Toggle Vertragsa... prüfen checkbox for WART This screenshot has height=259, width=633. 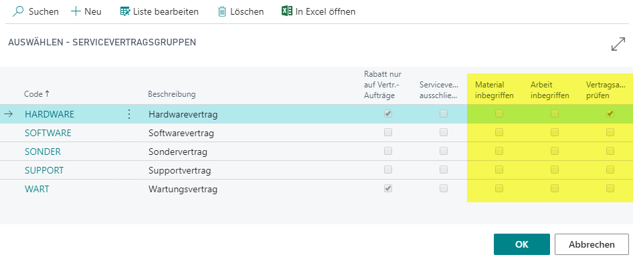610,188
